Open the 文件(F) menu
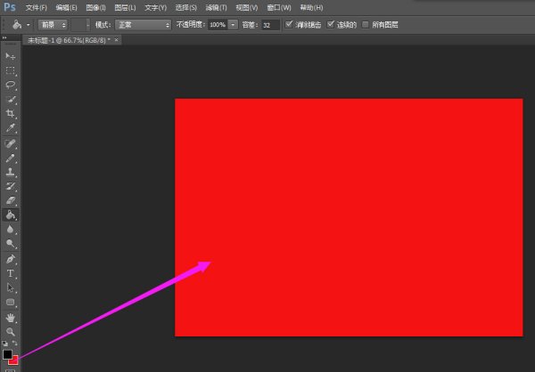This screenshot has width=535, height=372. tap(37, 7)
